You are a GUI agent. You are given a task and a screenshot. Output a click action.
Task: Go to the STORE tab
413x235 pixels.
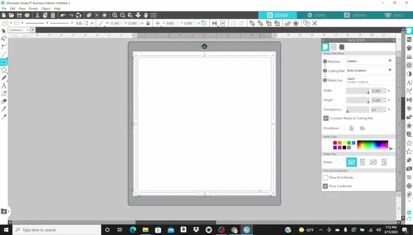[x=316, y=15]
